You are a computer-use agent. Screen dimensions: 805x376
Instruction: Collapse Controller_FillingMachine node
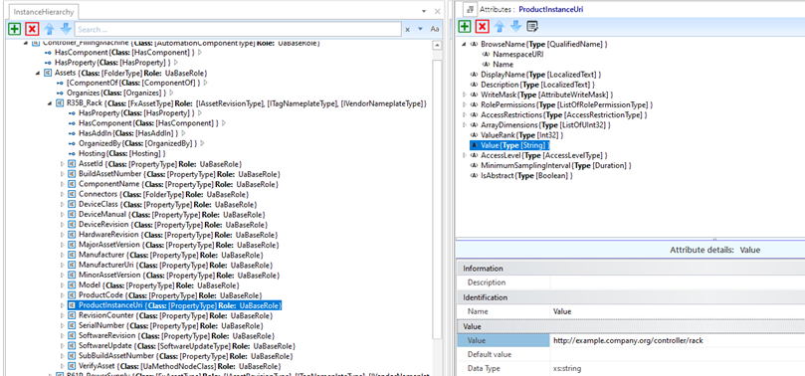coord(25,43)
